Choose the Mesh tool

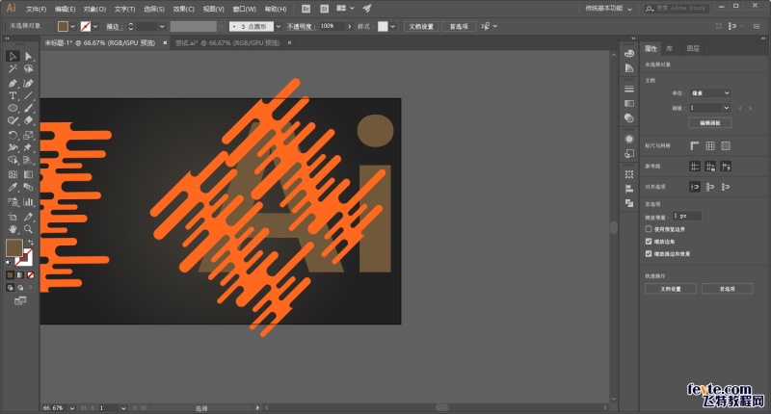13,174
